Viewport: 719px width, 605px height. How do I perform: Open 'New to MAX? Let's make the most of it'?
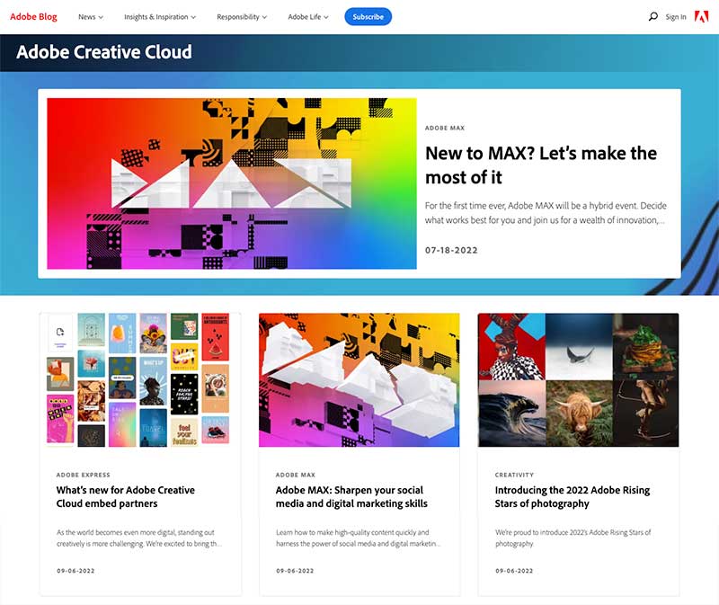(541, 165)
